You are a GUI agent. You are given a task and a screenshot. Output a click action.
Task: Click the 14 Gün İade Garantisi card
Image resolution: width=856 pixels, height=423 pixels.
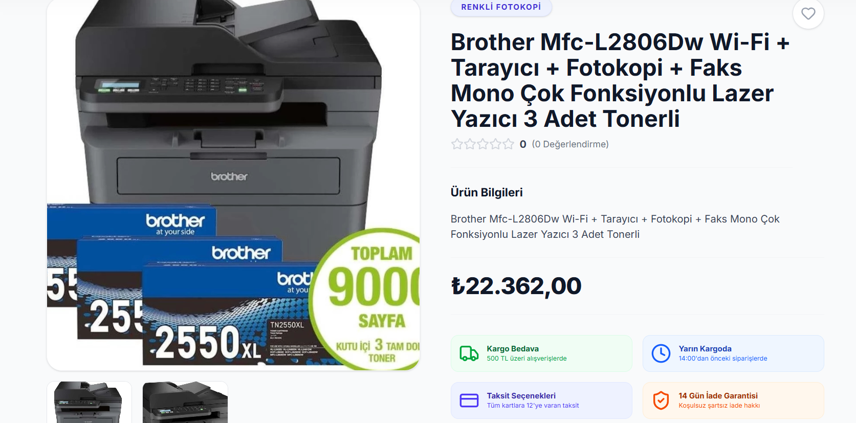pyautogui.click(x=733, y=400)
